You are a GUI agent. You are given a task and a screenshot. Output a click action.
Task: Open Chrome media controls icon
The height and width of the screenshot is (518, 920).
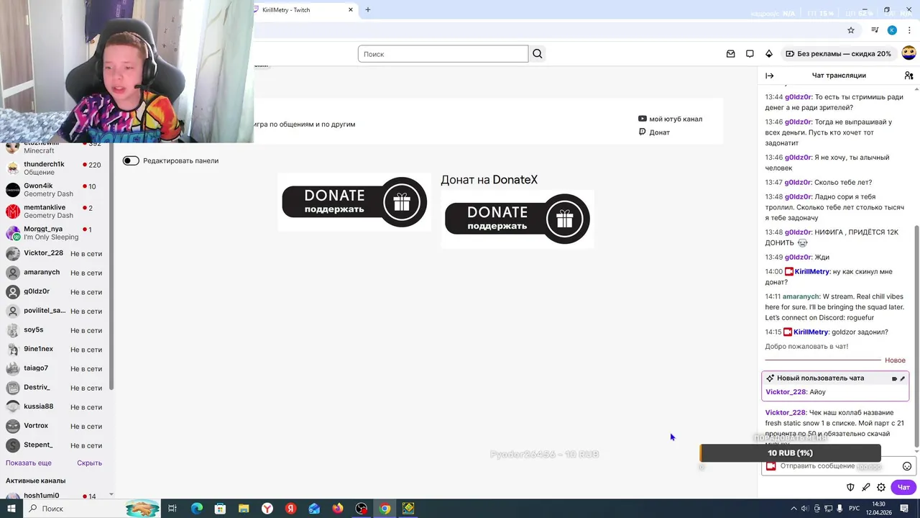click(x=875, y=30)
